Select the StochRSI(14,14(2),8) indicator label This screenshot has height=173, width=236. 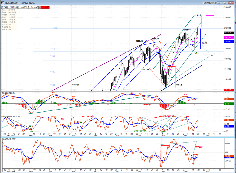10,117
